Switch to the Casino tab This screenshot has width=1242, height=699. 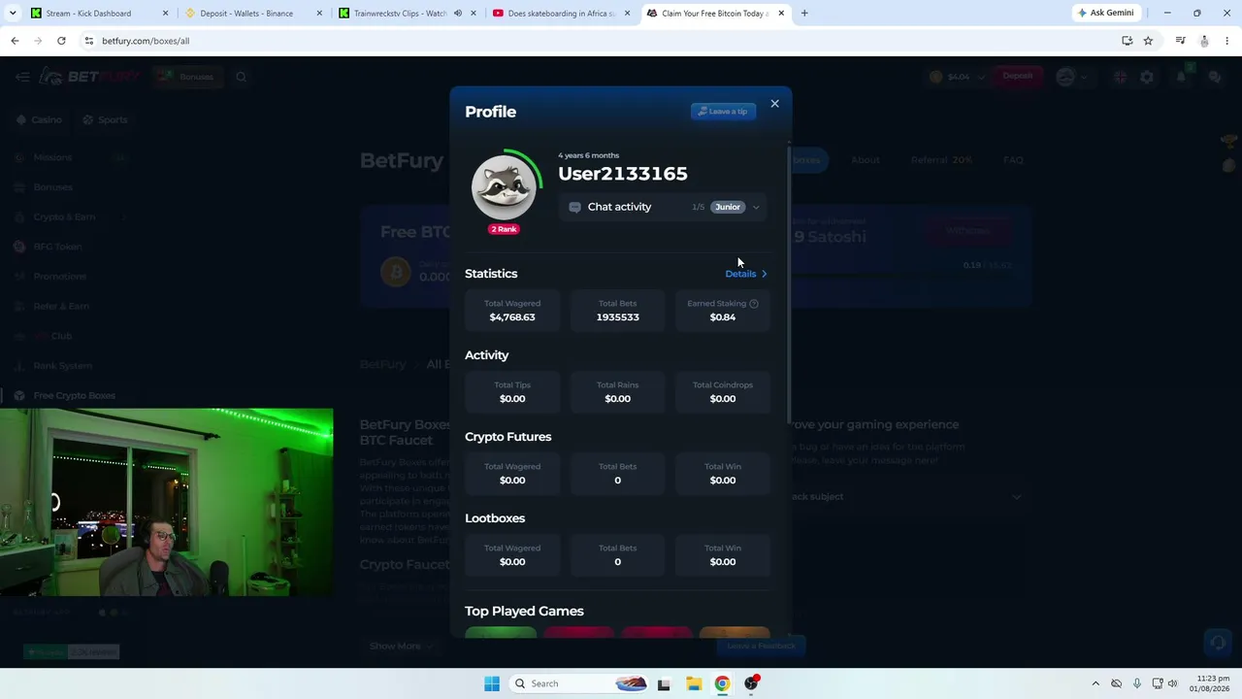(39, 120)
